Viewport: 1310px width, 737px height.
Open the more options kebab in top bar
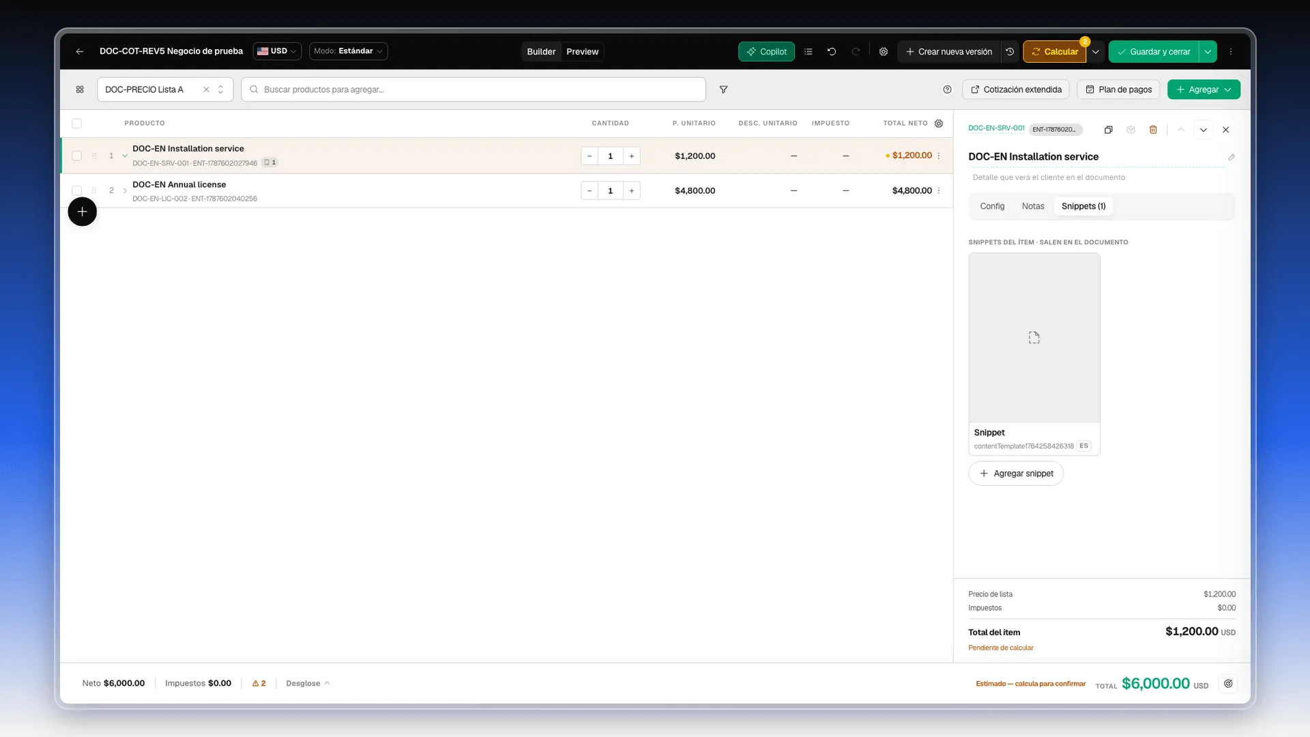[1231, 51]
